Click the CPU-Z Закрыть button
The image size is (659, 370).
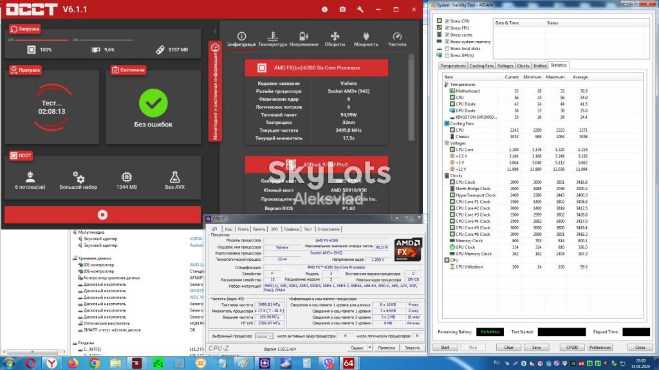click(413, 348)
